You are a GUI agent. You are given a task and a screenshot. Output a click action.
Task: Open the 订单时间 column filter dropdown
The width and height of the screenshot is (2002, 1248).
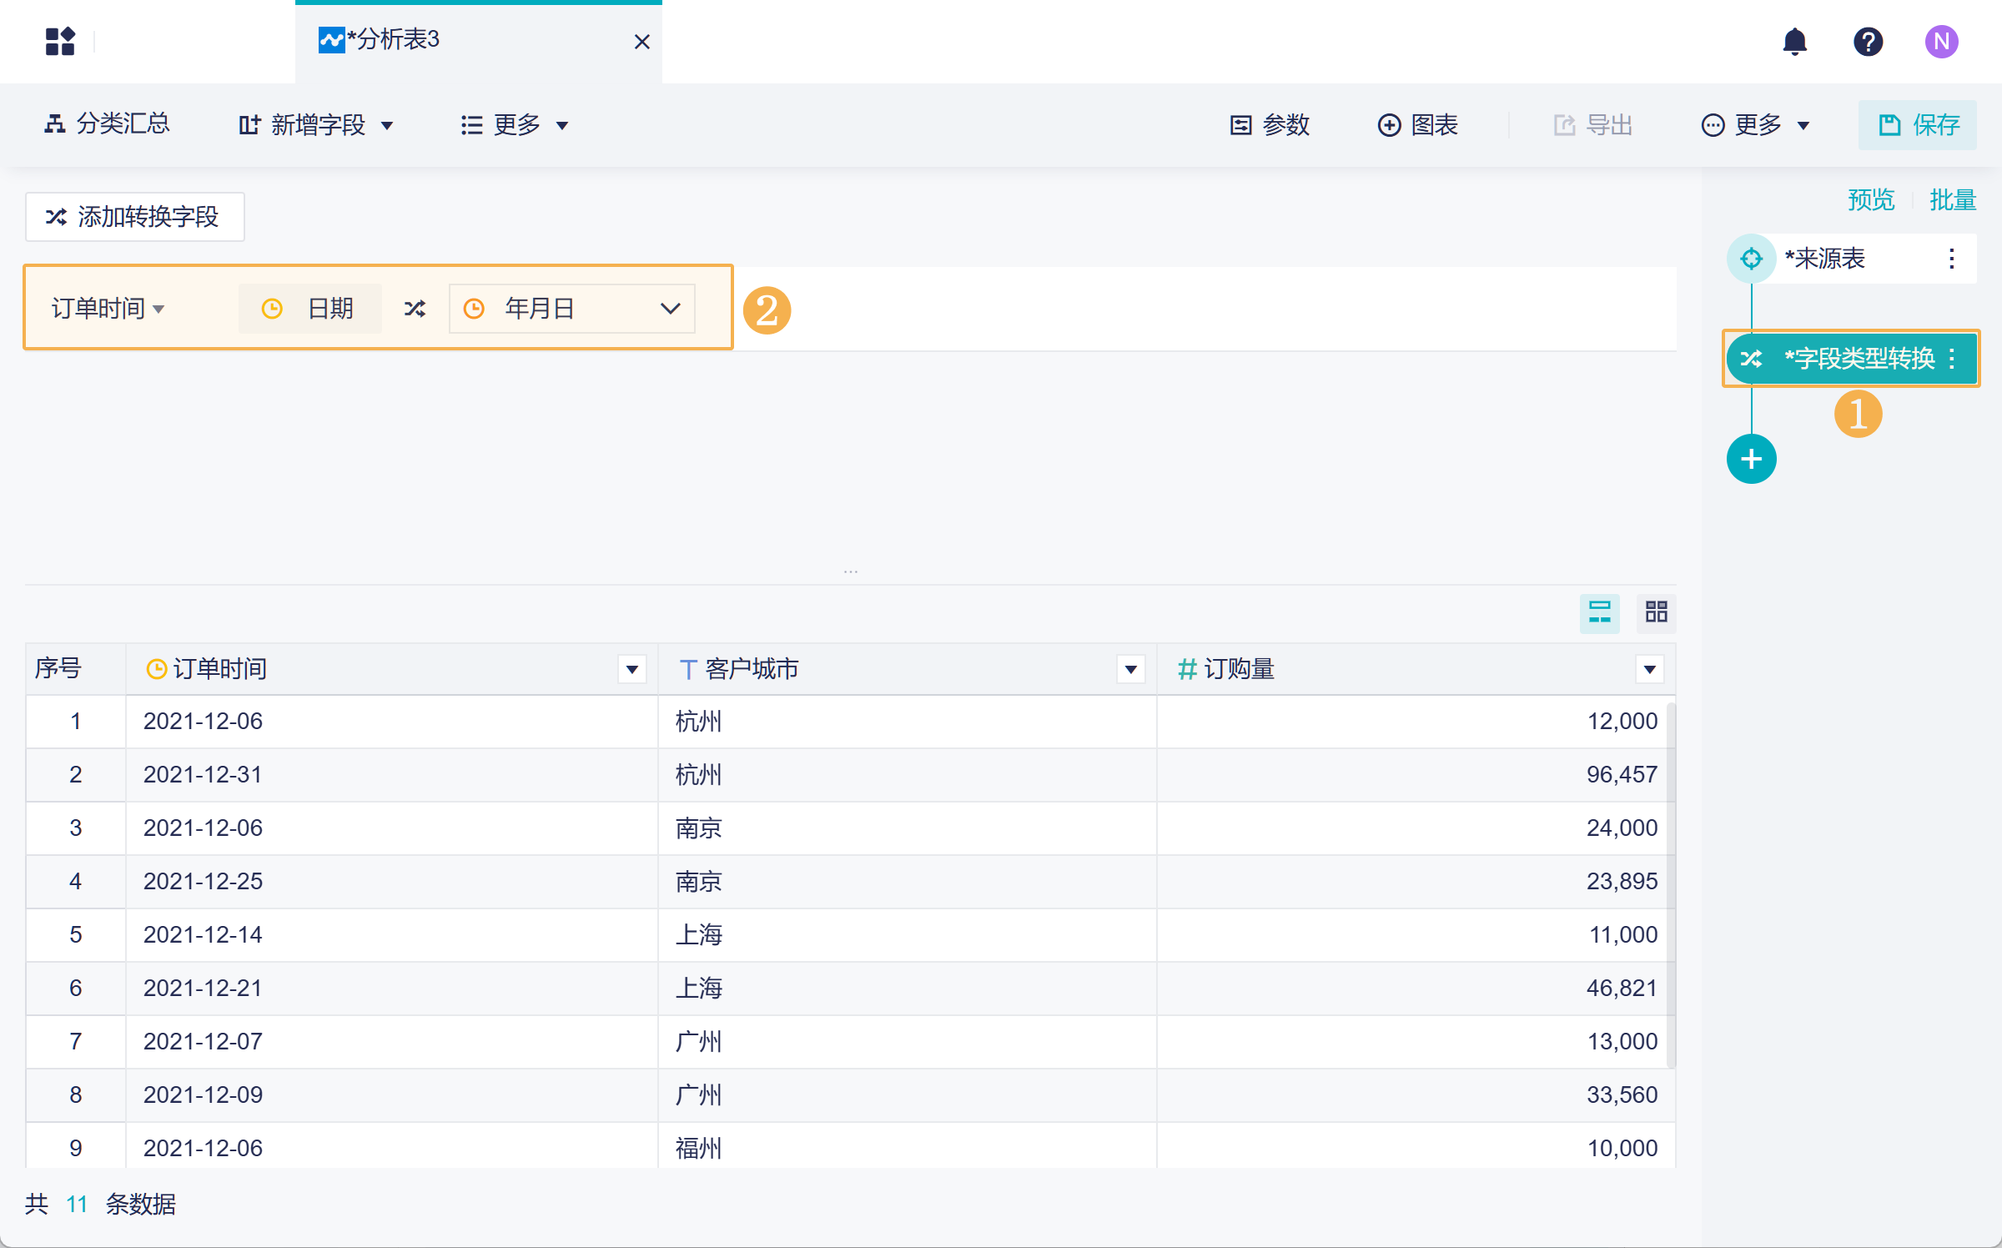point(631,669)
